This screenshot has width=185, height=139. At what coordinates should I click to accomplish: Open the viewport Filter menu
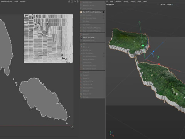(x=139, y=2)
